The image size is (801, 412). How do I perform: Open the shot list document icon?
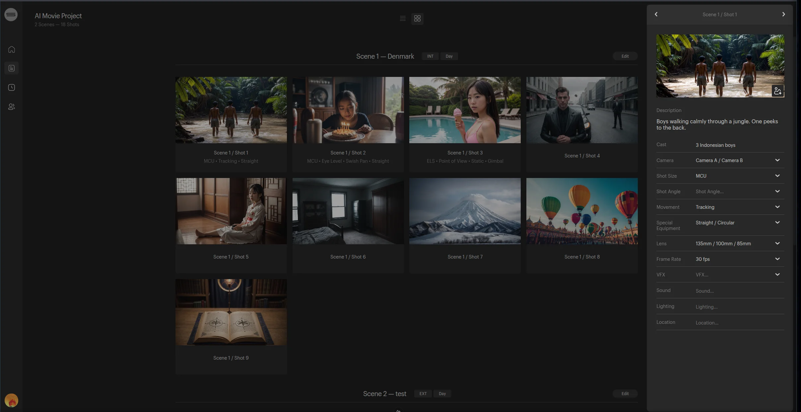[12, 68]
